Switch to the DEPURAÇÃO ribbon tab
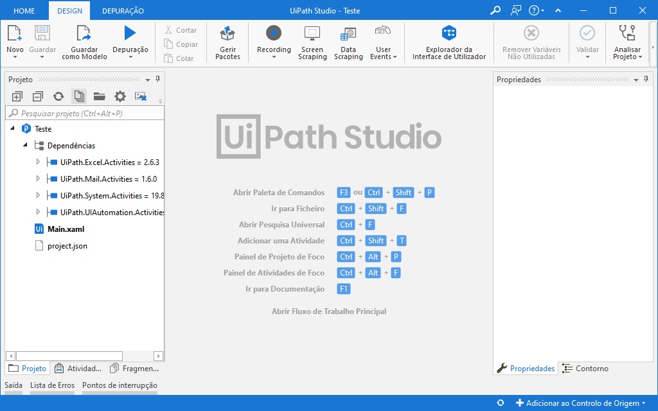 (123, 11)
